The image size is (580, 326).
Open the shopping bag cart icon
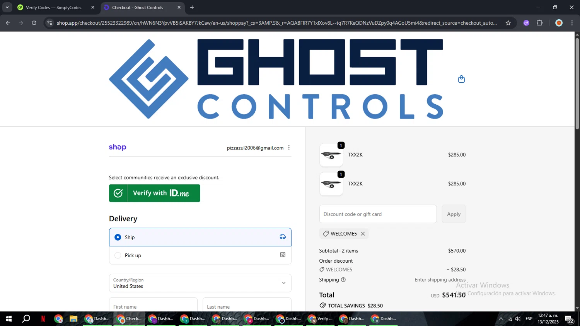tap(461, 79)
